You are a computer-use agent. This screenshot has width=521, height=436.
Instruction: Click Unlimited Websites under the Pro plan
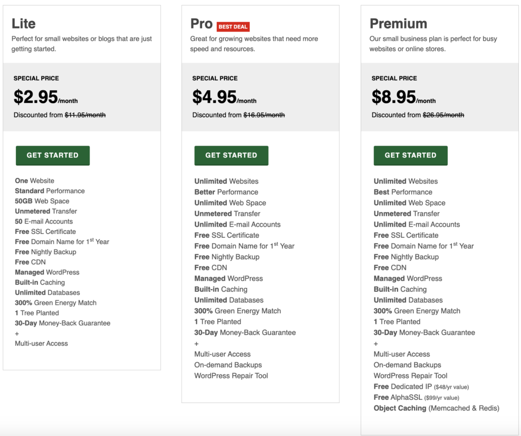click(226, 181)
